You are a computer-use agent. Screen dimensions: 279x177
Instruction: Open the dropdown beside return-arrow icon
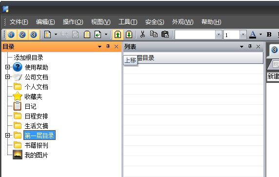tap(106, 35)
